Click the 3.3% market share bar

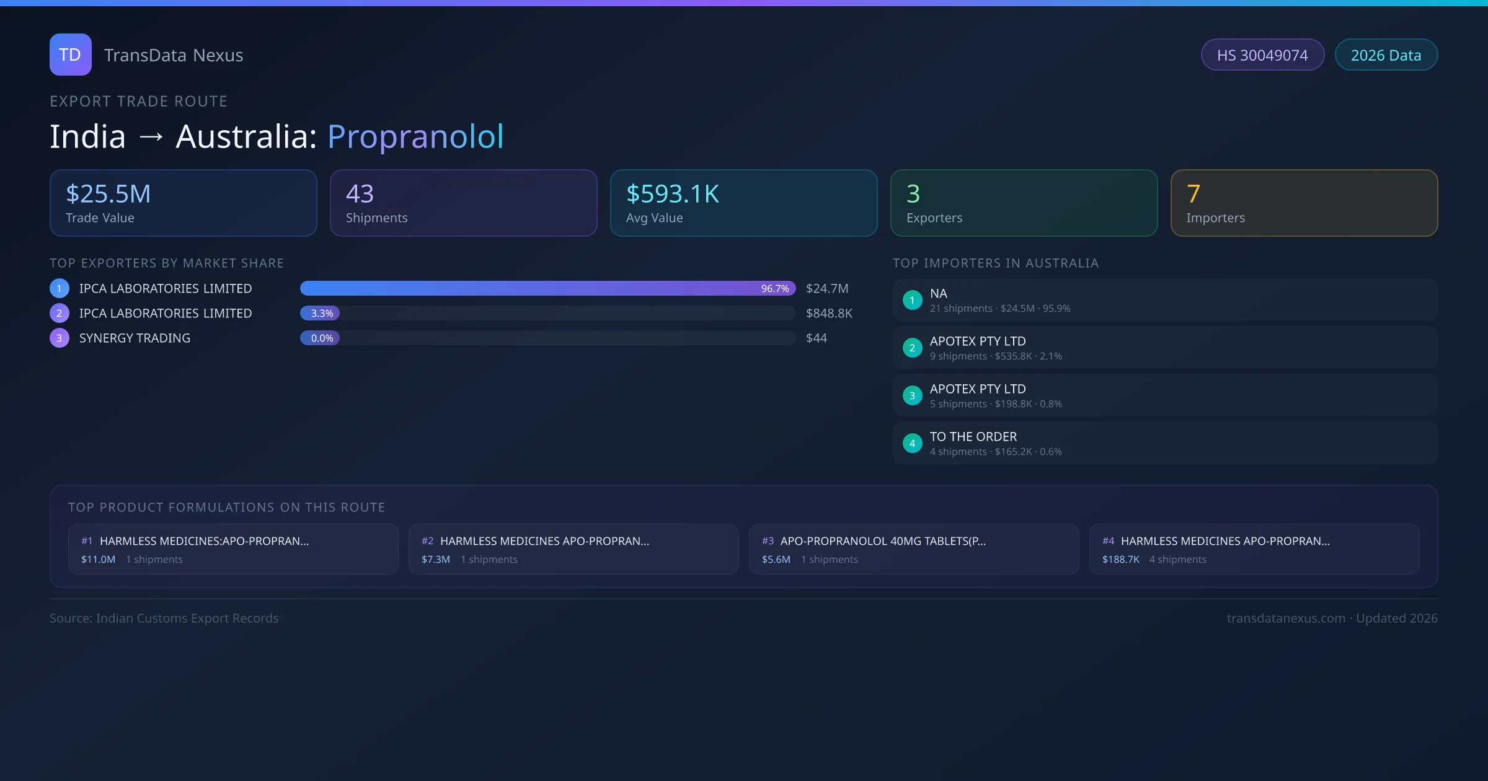[x=320, y=313]
